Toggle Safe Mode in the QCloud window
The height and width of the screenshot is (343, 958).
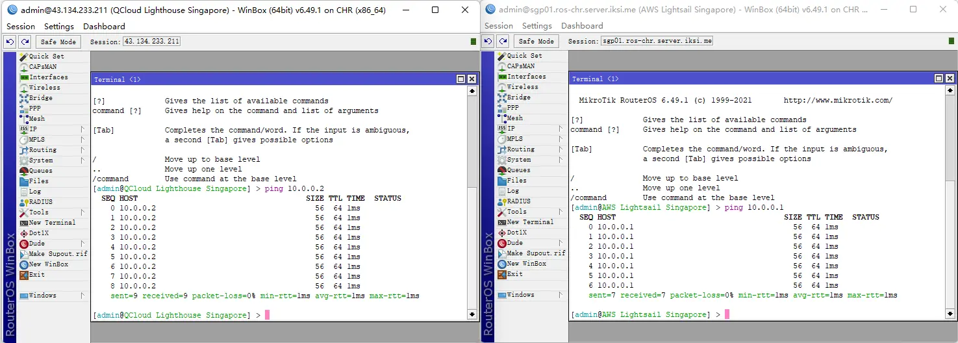click(x=58, y=42)
